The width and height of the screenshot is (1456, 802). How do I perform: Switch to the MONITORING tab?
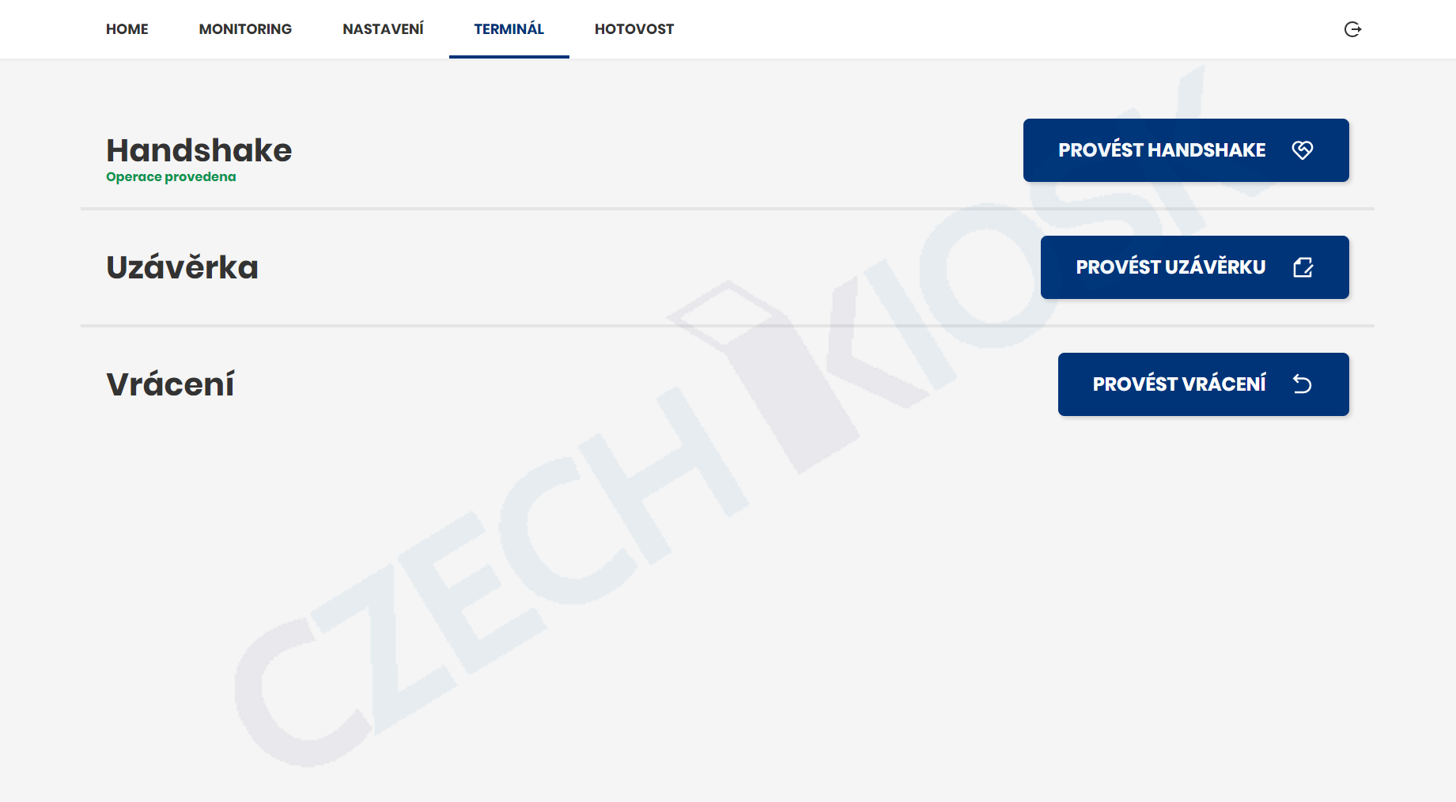pos(245,29)
